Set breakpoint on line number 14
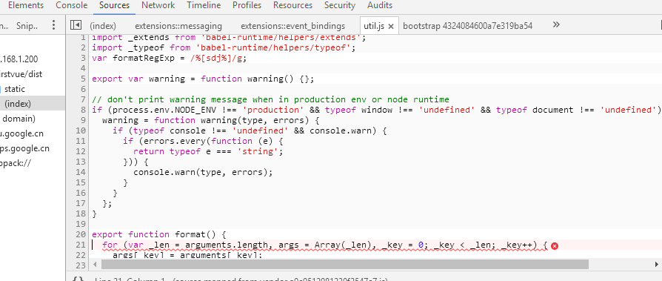The height and width of the screenshot is (281, 662). [80, 173]
